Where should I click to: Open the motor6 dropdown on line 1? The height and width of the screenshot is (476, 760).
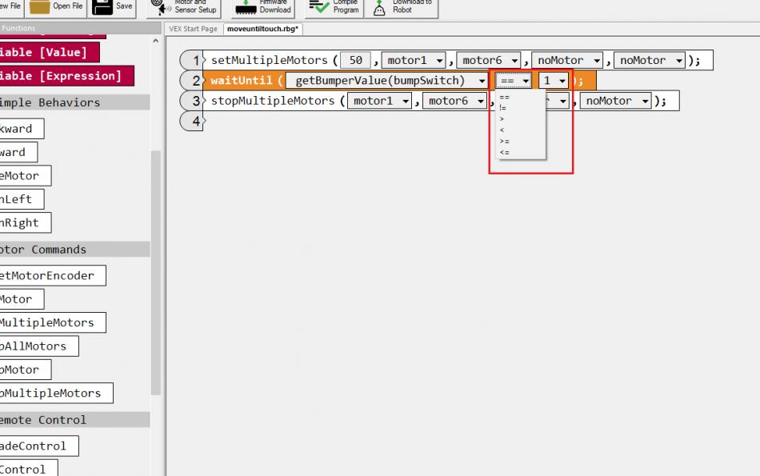(x=489, y=60)
